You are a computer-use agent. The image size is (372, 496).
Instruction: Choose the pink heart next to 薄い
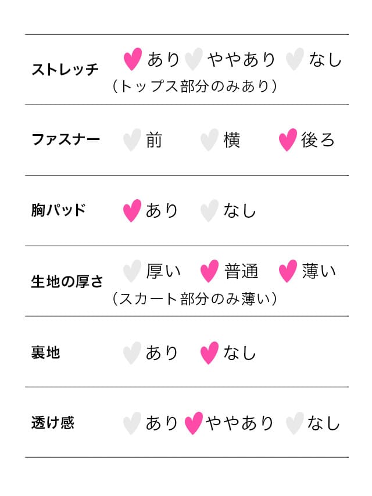(x=288, y=271)
